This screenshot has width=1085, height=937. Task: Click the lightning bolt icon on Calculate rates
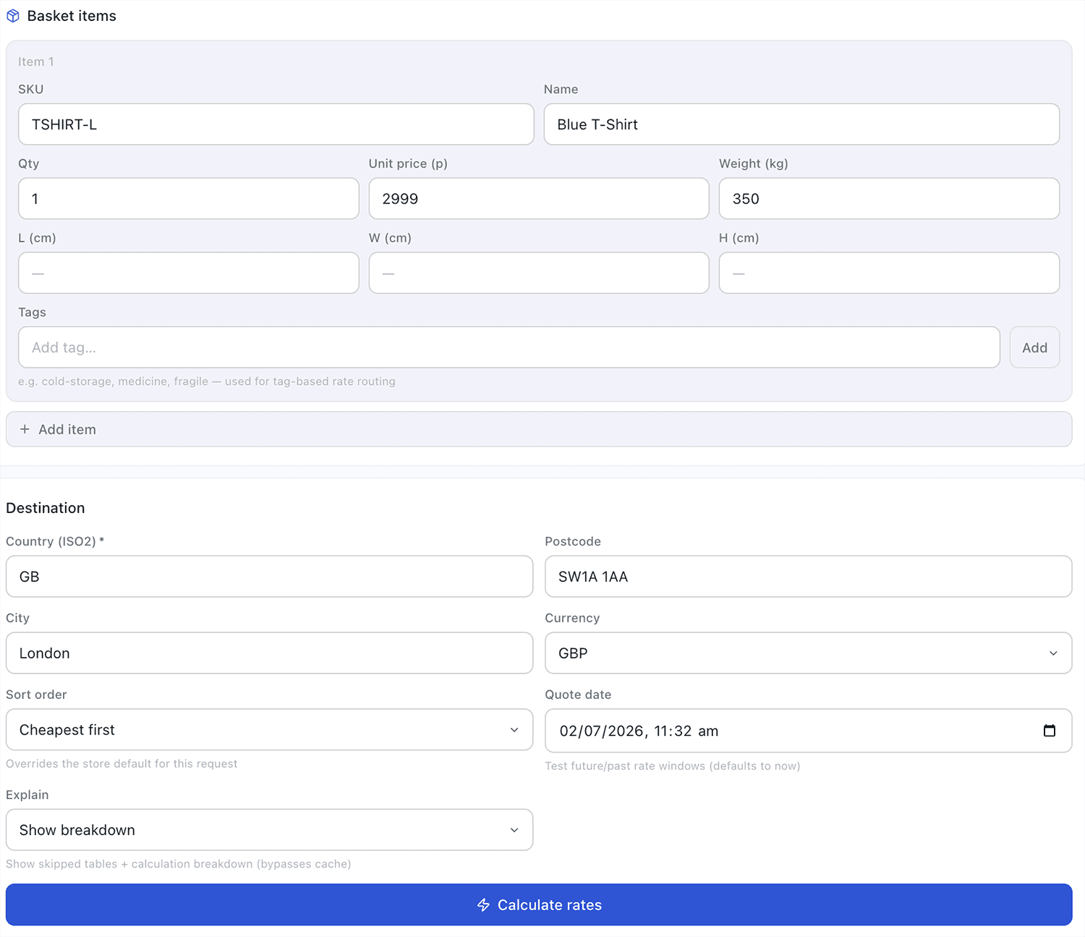(484, 905)
